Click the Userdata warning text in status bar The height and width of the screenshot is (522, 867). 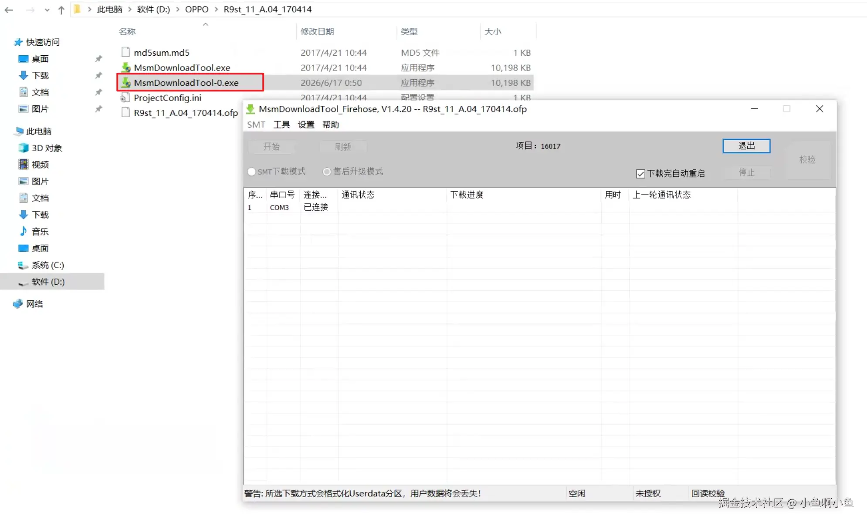click(362, 494)
